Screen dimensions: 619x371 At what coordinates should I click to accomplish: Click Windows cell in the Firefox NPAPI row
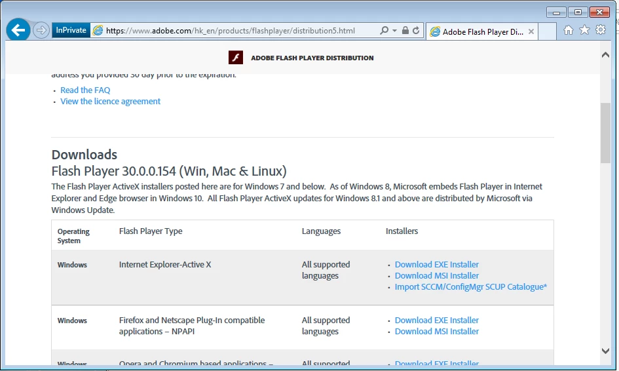coord(72,321)
